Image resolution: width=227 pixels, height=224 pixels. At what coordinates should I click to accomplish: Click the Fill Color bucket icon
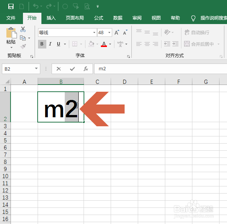pos(91,44)
